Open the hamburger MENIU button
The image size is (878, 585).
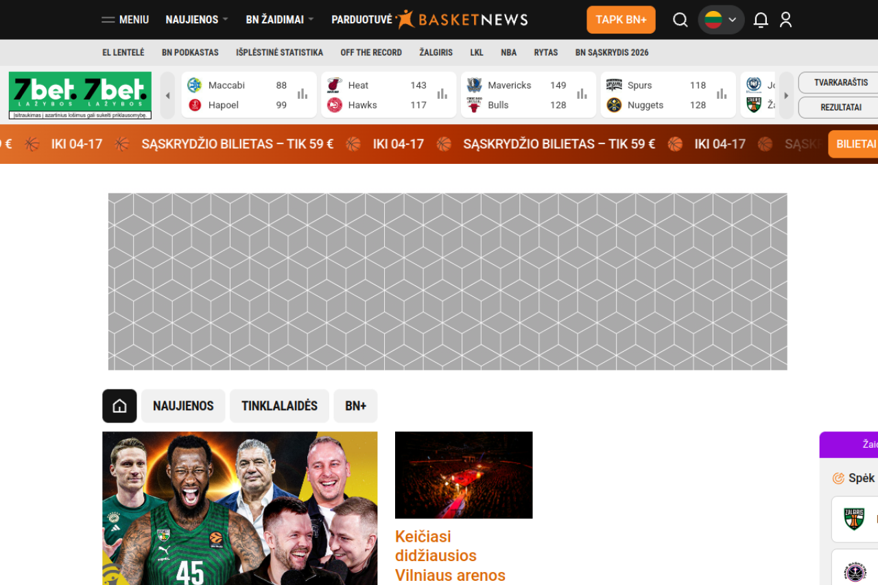pos(125,20)
